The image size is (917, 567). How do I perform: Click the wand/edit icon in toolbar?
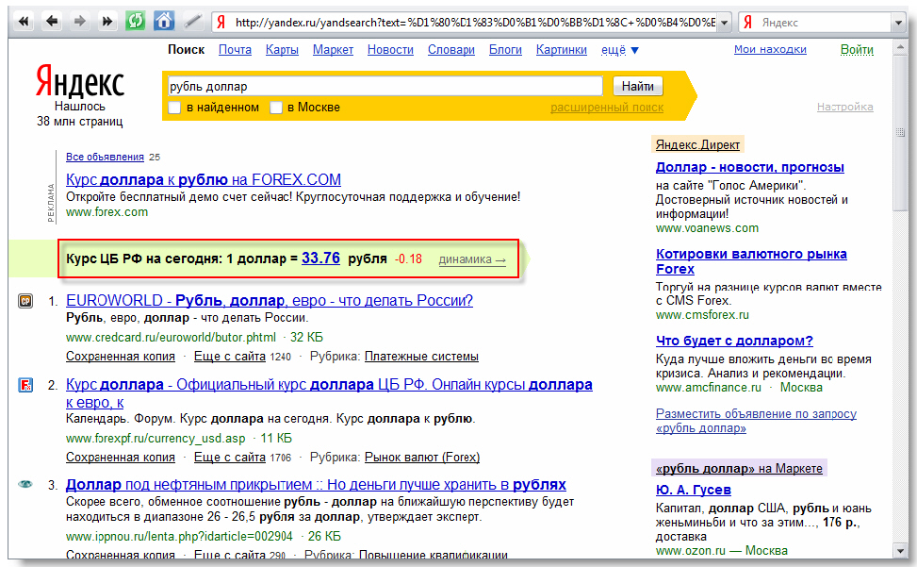(192, 21)
